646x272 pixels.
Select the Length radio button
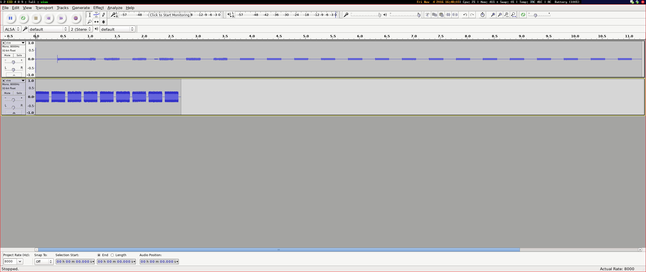point(112,255)
